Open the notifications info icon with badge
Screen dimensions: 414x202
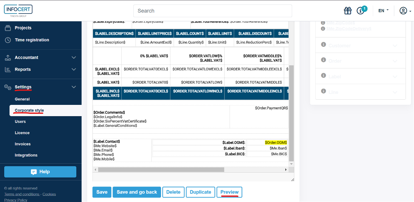(361, 11)
